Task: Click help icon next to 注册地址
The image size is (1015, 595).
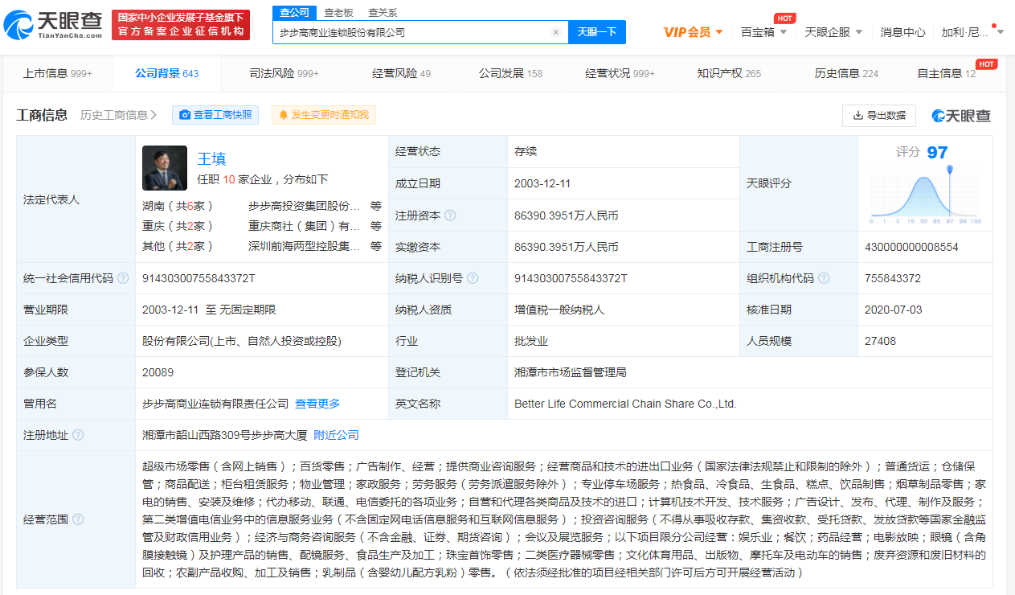Action: click(78, 435)
